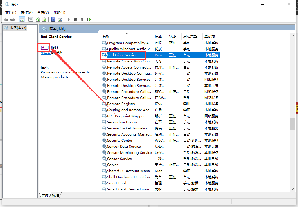Click the green Refresh toolbar icon
Screen dimensions: 298x207
click(37, 19)
